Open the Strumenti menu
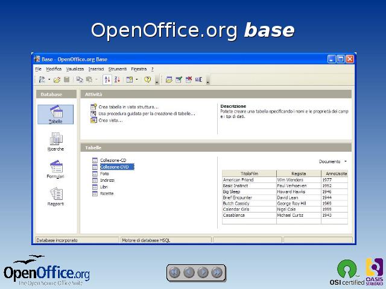This screenshot has height=289, width=386. (117, 69)
